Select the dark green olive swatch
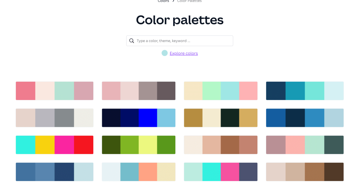Viewport: 362px width, 186px height. point(111,145)
